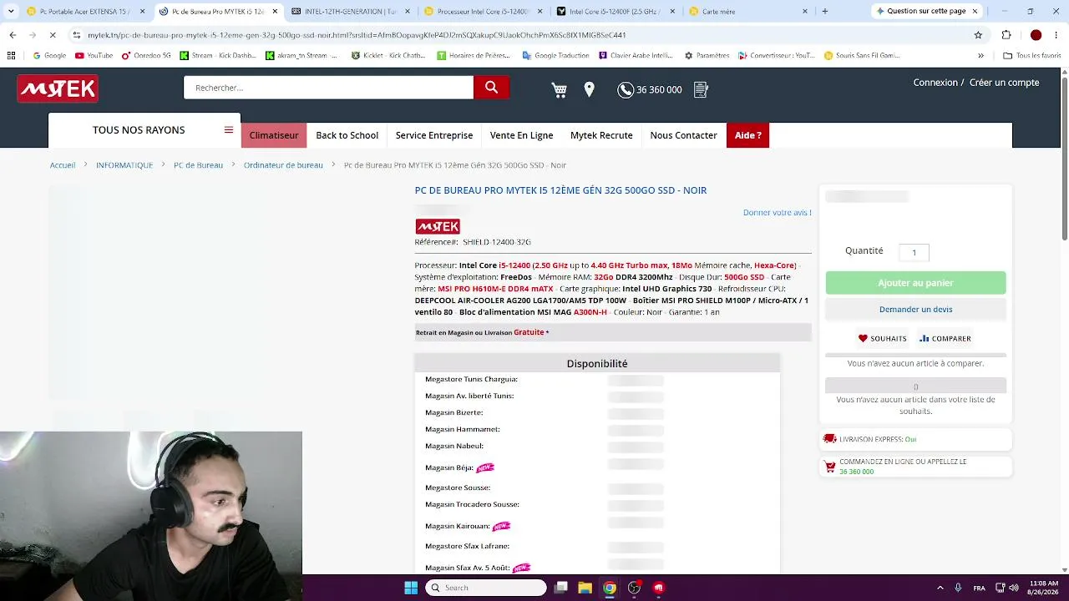This screenshot has width=1069, height=601.
Task: Click the Mytek logo in header
Action: [58, 88]
